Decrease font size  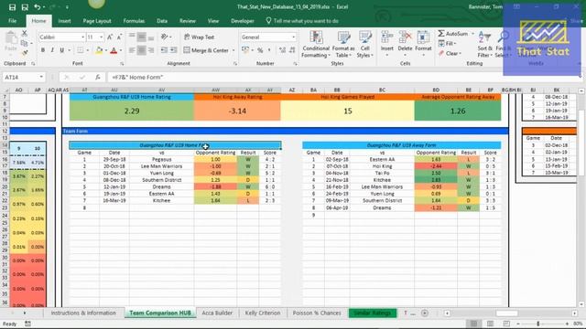coord(119,37)
